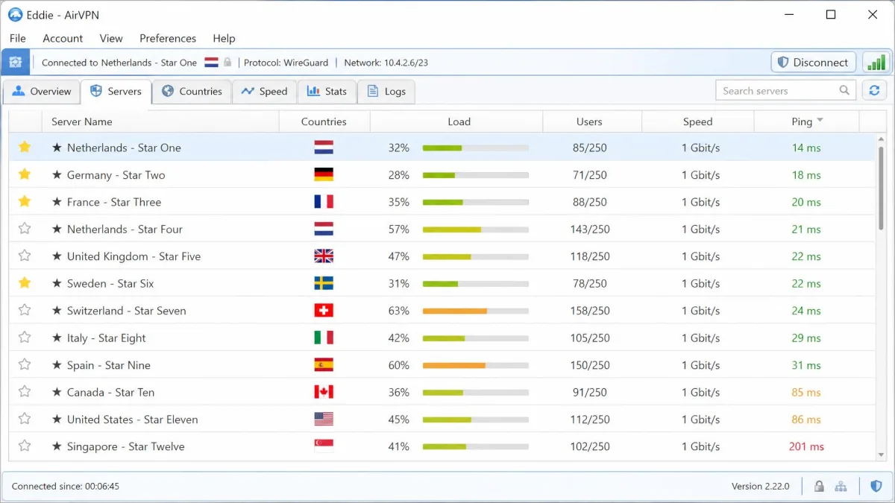The height and width of the screenshot is (503, 895).
Task: Click the refresh servers icon
Action: (875, 91)
